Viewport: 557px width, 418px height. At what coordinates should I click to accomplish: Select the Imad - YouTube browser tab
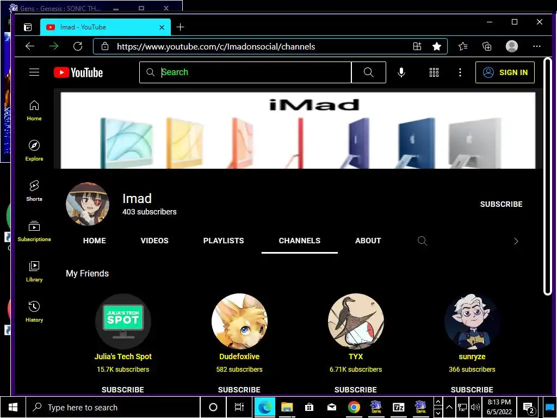105,27
